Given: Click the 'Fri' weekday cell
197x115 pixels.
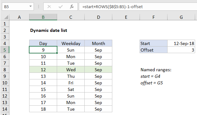Looking at the screenshot, I should click(71, 83).
